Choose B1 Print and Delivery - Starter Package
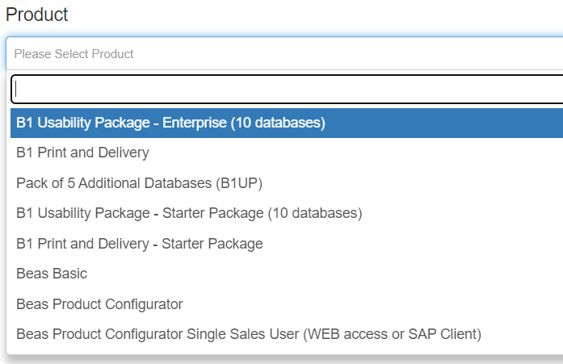The image size is (563, 364). (287, 244)
